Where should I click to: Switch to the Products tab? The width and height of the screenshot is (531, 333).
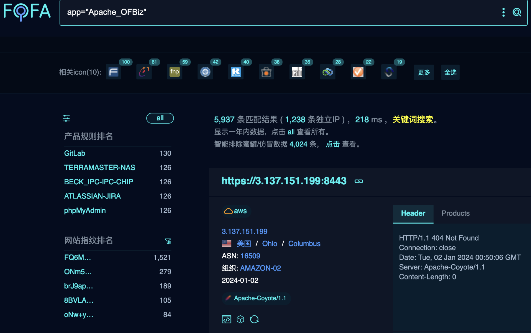point(455,213)
